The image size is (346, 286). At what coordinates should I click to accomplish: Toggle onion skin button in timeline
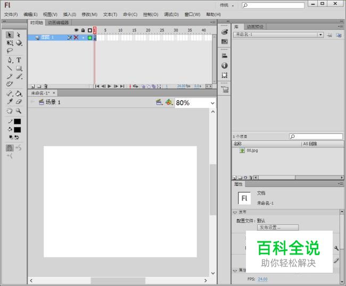click(144, 86)
